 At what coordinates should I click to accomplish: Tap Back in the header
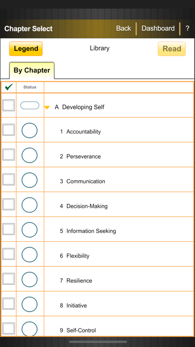pos(123,28)
